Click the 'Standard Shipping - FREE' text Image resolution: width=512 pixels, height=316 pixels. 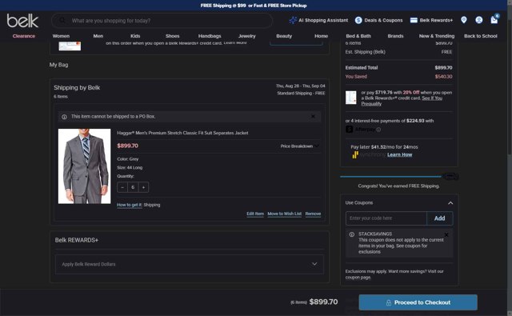(x=301, y=94)
